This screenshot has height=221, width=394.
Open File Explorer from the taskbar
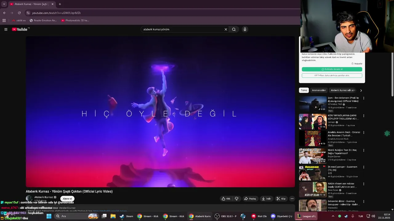[x=113, y=216]
